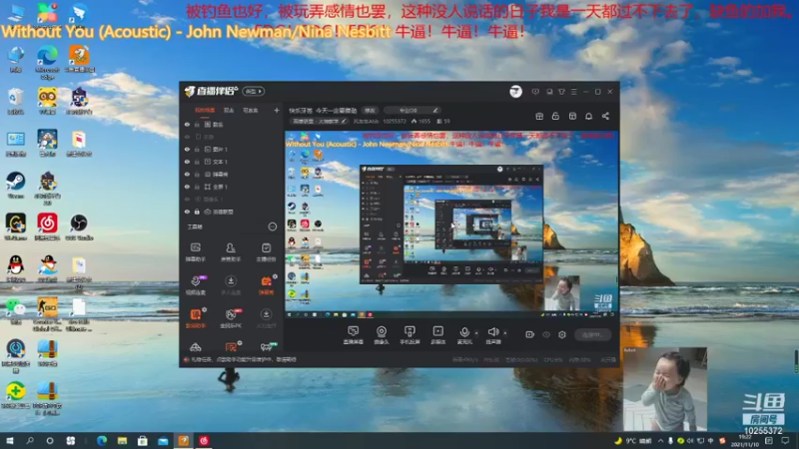Open NetEase Music from the taskbar
The image size is (799, 449).
(205, 440)
